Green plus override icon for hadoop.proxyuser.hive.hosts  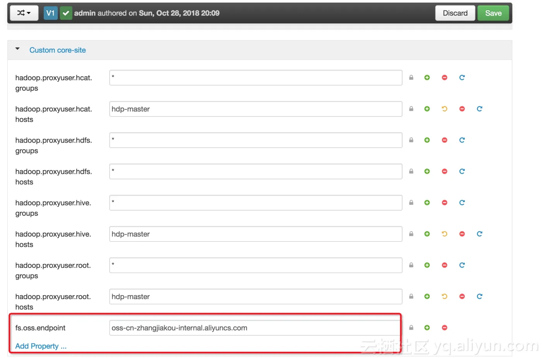tap(427, 234)
